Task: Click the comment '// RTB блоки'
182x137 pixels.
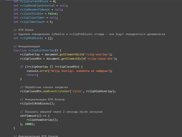Action: pos(23,30)
